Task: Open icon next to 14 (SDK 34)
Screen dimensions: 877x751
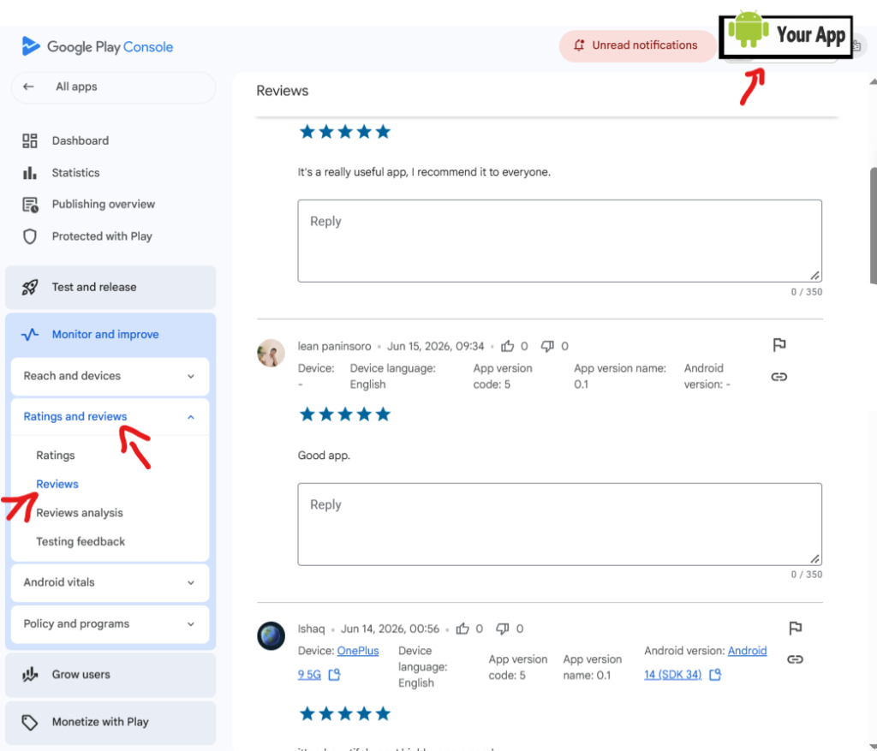Action: pyautogui.click(x=715, y=675)
